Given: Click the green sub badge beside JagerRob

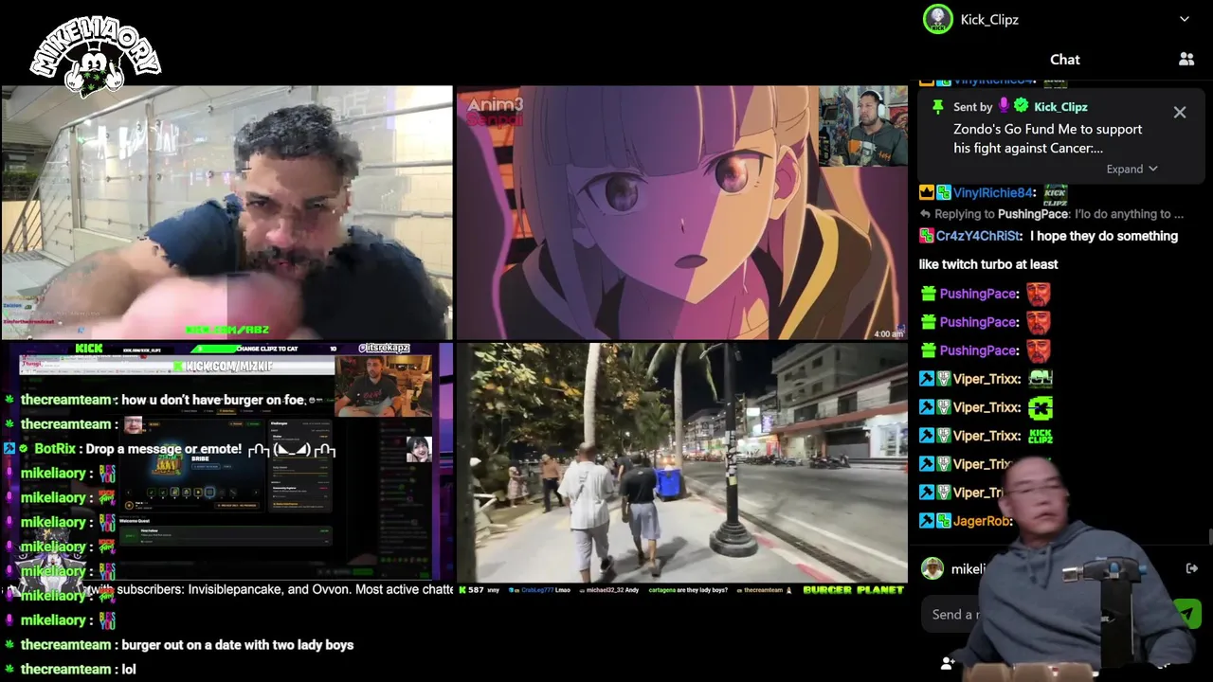Looking at the screenshot, I should [944, 521].
